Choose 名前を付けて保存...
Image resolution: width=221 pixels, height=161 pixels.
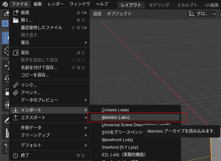[49, 68]
